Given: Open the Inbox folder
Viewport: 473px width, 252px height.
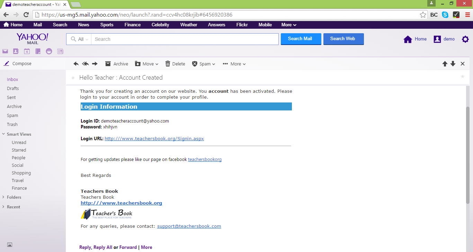Looking at the screenshot, I should pyautogui.click(x=12, y=79).
